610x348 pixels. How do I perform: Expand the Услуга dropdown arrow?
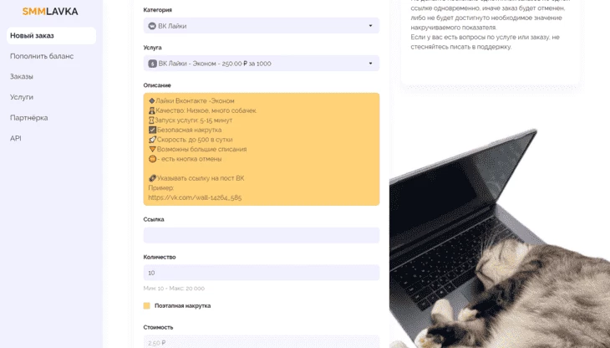tap(370, 64)
